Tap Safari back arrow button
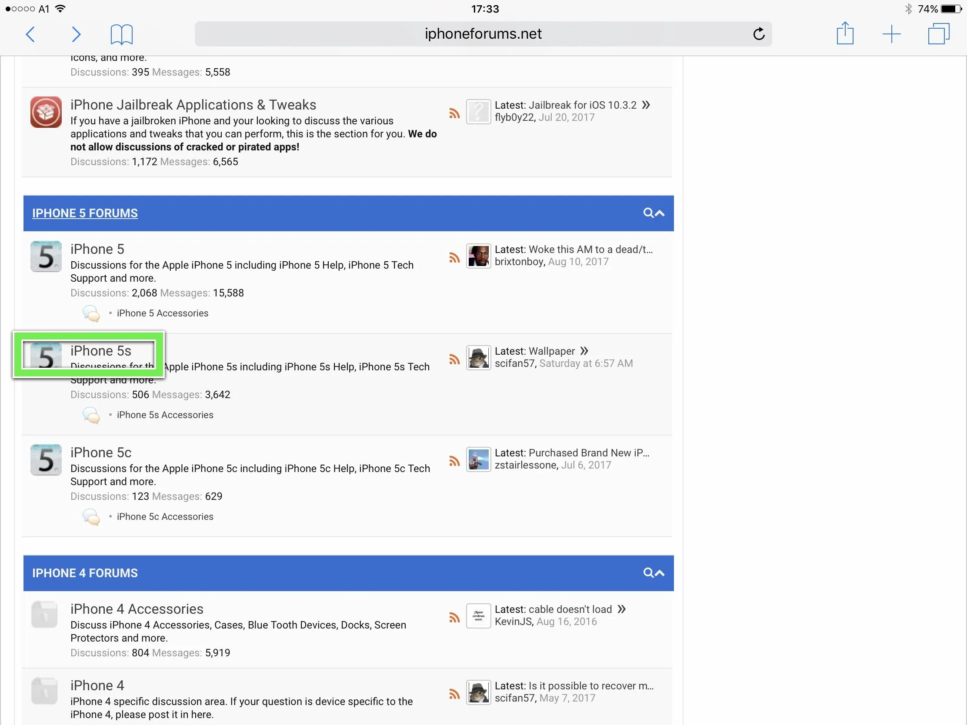 pyautogui.click(x=30, y=34)
